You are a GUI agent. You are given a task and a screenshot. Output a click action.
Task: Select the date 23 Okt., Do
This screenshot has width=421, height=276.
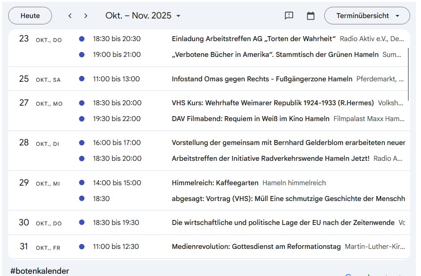[24, 39]
